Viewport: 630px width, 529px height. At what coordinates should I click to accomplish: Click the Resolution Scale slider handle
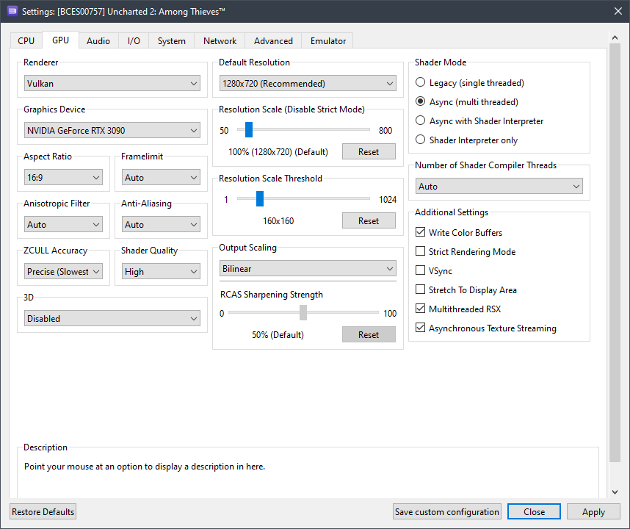pos(249,130)
